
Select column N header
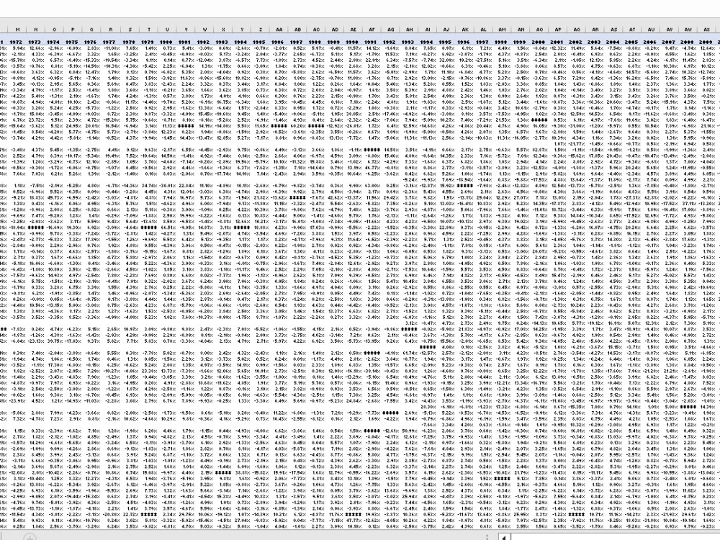tap(35, 30)
